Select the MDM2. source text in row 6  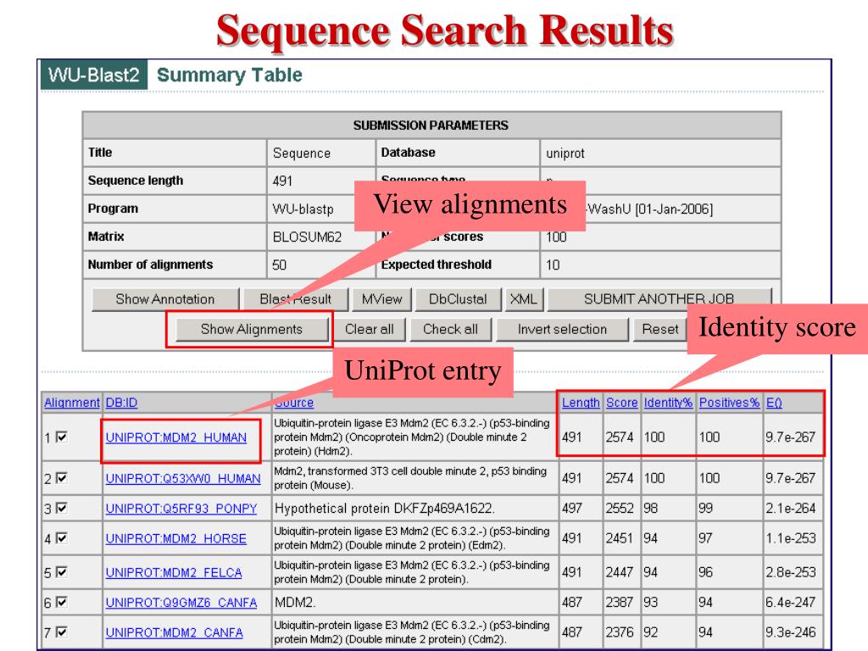point(295,603)
